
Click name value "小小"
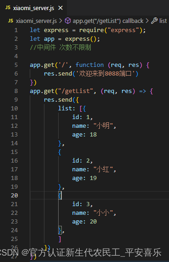103,213
